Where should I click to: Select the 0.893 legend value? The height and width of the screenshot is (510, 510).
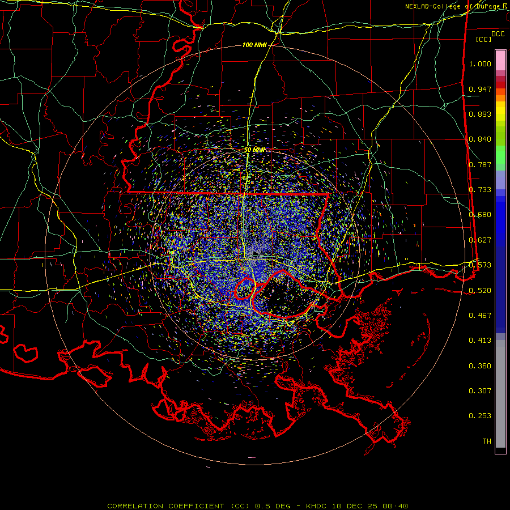480,114
